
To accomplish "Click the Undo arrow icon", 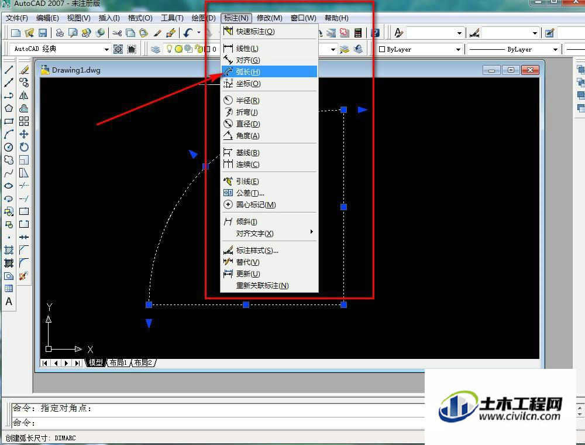I will [188, 33].
